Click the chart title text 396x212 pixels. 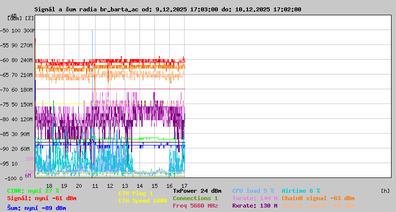click(x=167, y=9)
